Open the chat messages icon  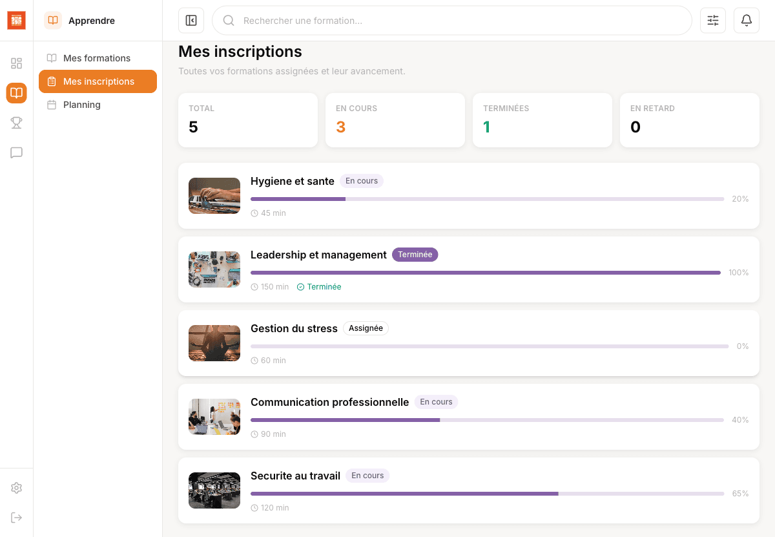pos(16,153)
